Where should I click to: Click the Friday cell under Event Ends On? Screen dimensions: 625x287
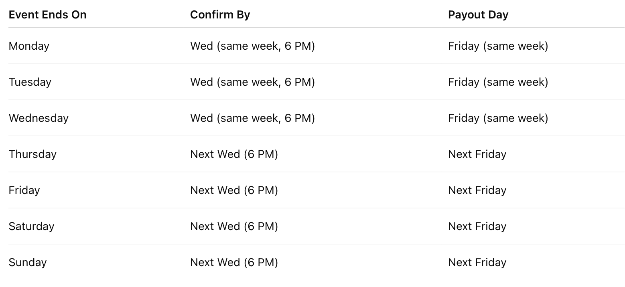point(24,190)
